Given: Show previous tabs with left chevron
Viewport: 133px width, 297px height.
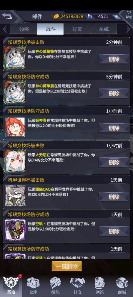Looking at the screenshot, I should tap(5, 29).
